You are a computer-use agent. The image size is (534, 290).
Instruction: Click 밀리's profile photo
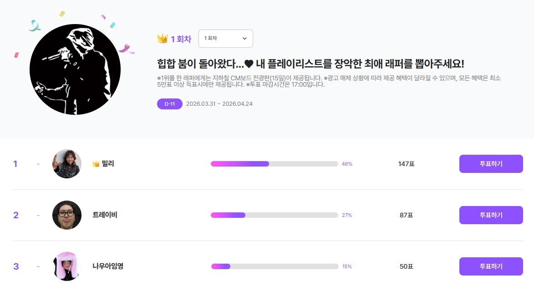pyautogui.click(x=66, y=163)
